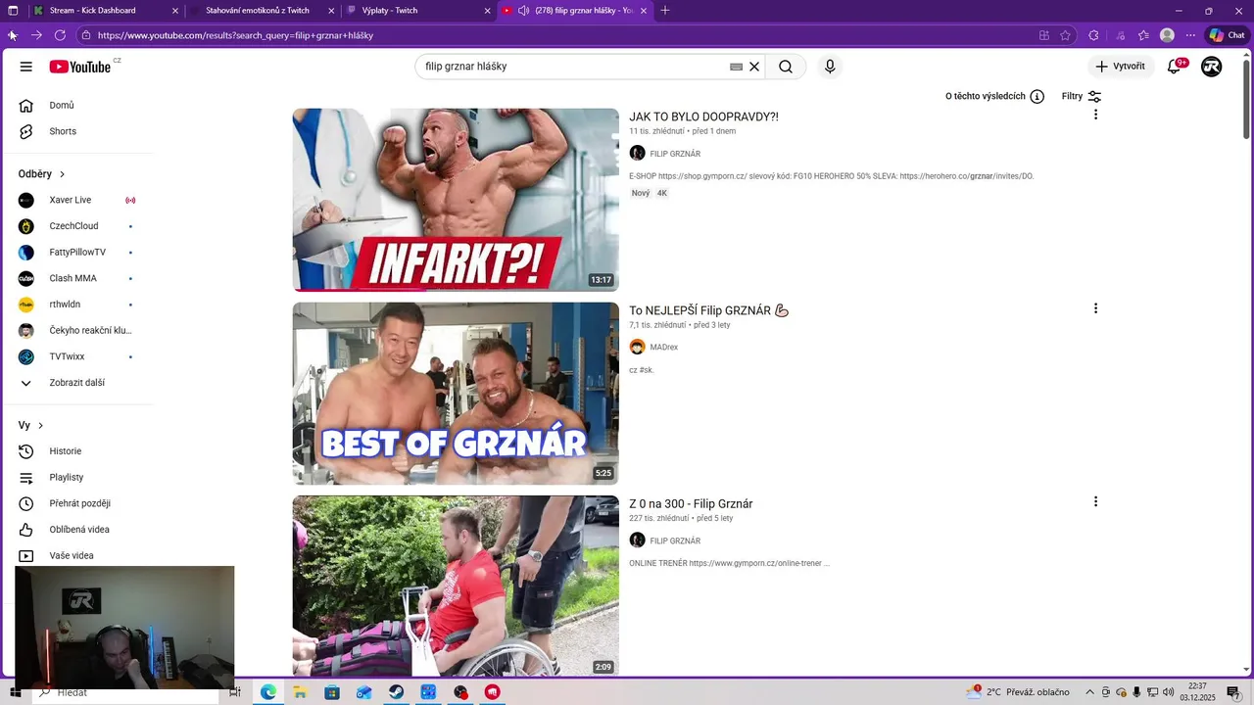Open the browser favorites list

tap(1143, 35)
